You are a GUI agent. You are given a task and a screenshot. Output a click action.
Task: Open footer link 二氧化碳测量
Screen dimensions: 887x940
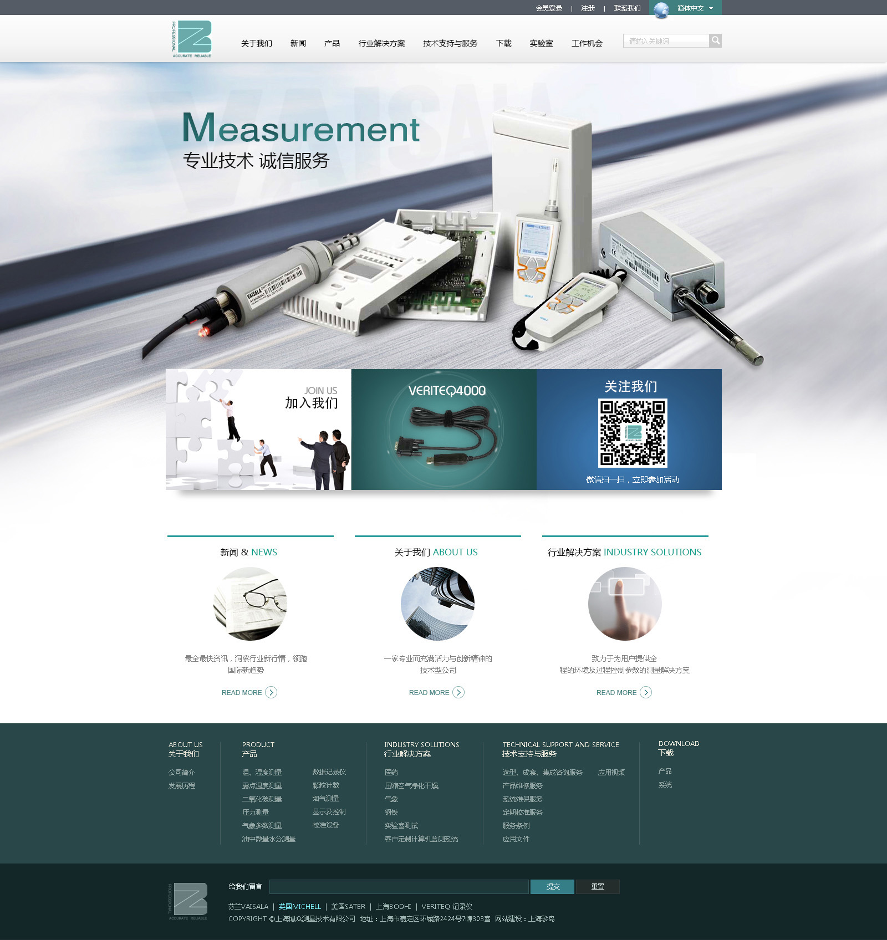[262, 799]
